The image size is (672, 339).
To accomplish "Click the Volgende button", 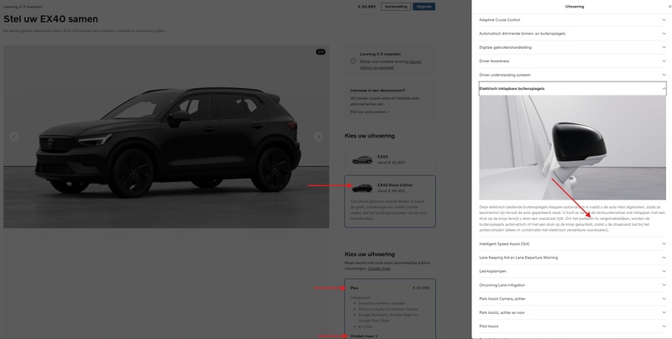I will (424, 7).
